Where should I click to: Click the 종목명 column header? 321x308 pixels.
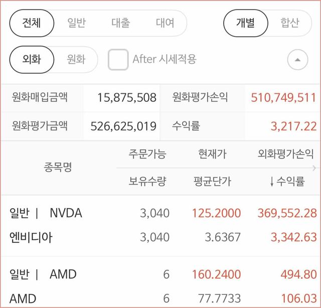tap(58, 168)
